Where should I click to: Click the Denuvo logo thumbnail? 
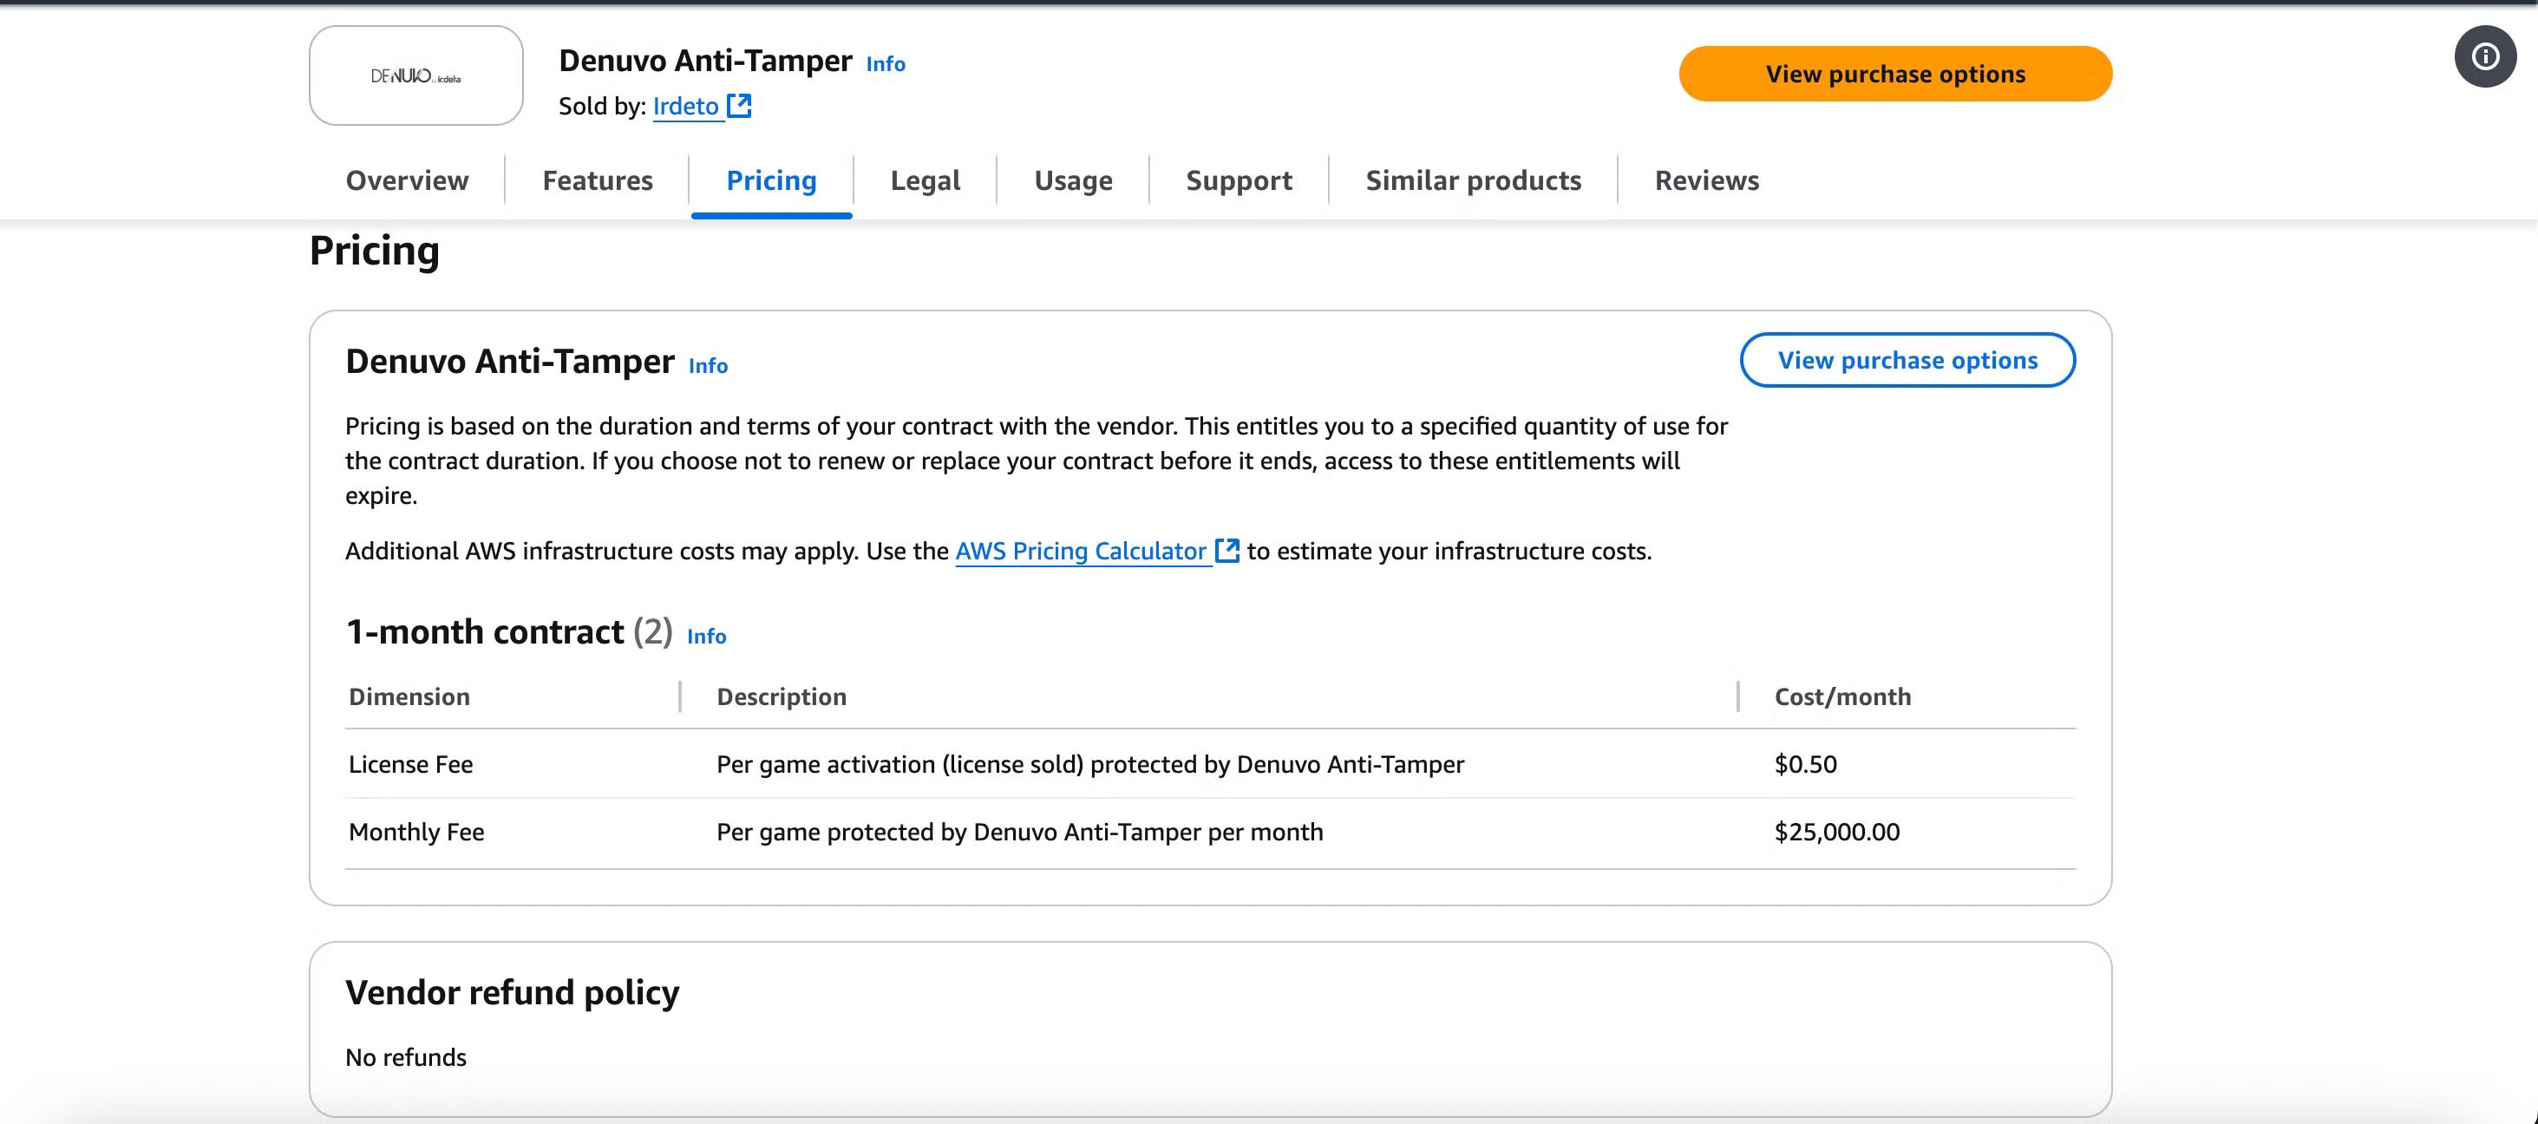(415, 75)
